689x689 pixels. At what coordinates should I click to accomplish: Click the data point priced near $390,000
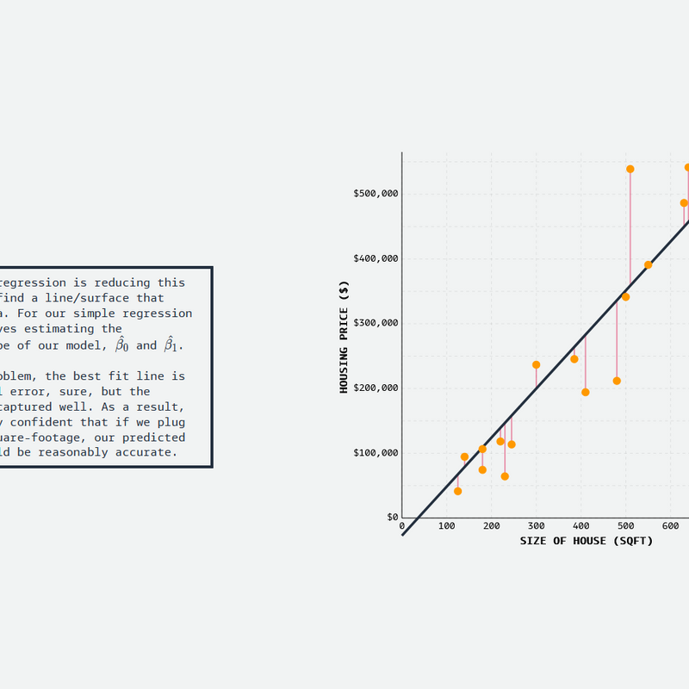tap(647, 264)
